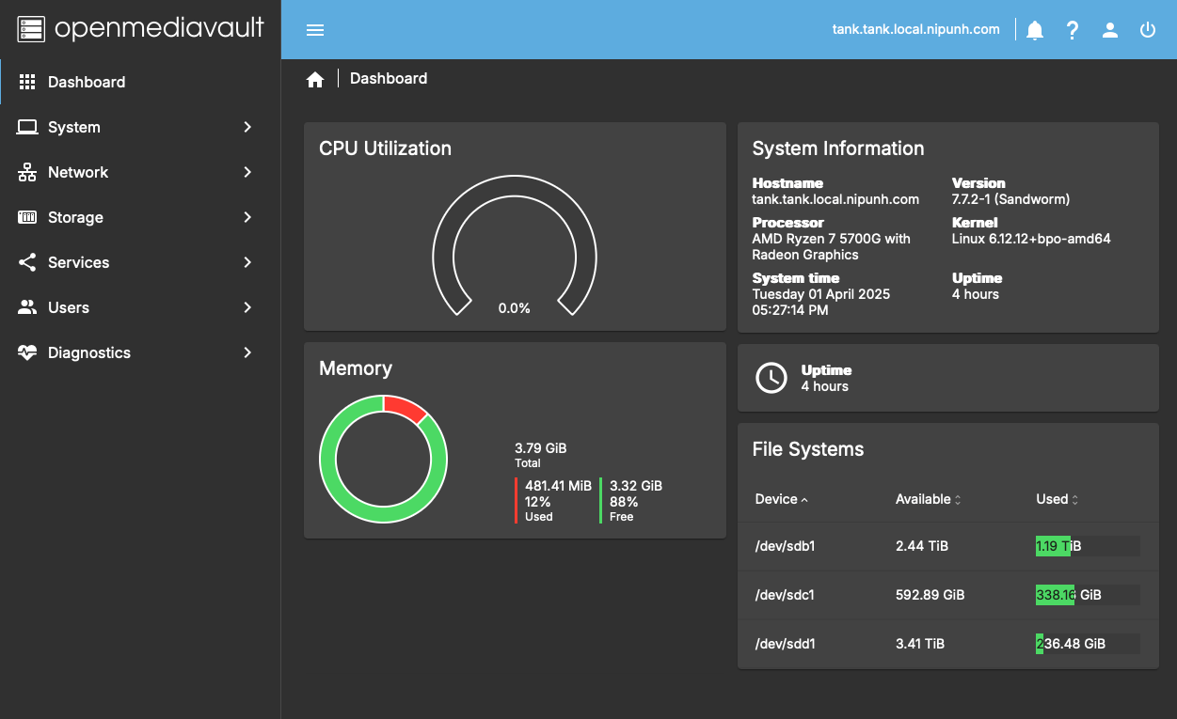Select Dashboard in the sidebar

tap(87, 82)
